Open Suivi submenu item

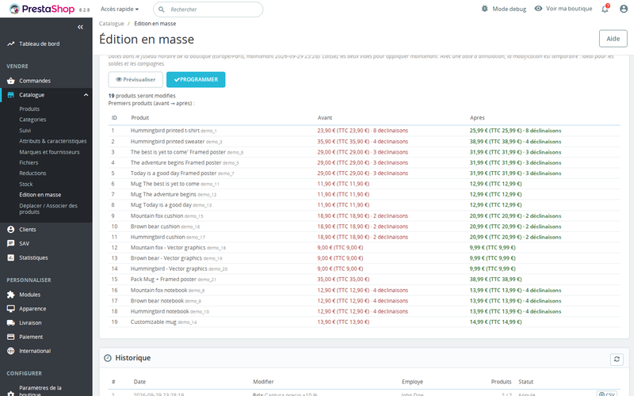pos(25,131)
